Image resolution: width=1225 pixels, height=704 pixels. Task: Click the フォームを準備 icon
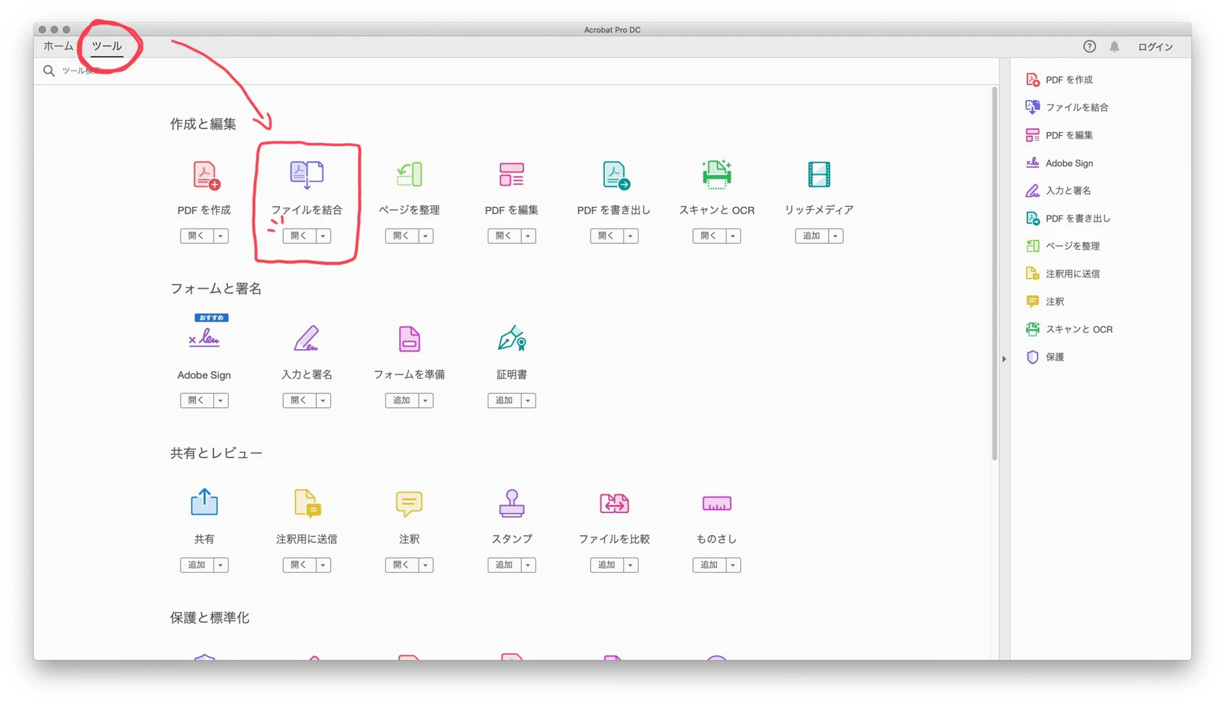coord(409,339)
